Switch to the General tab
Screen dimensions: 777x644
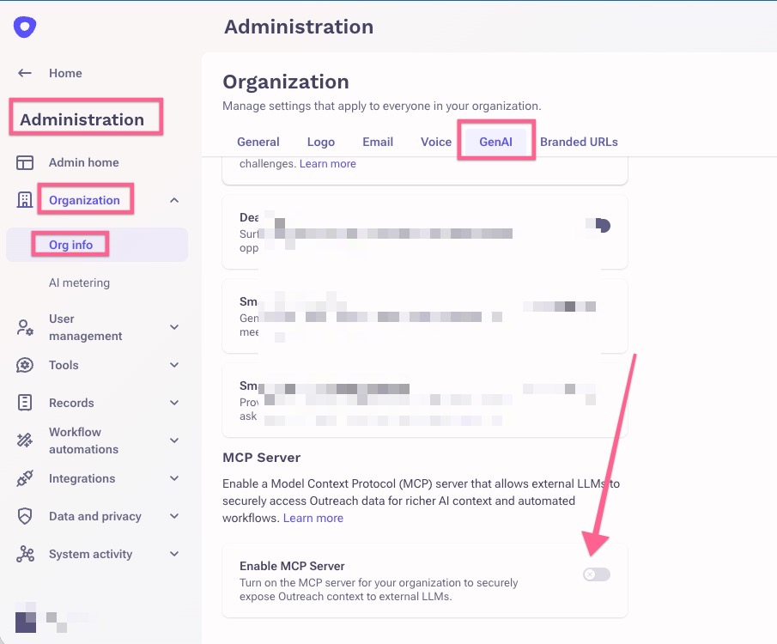click(x=258, y=142)
